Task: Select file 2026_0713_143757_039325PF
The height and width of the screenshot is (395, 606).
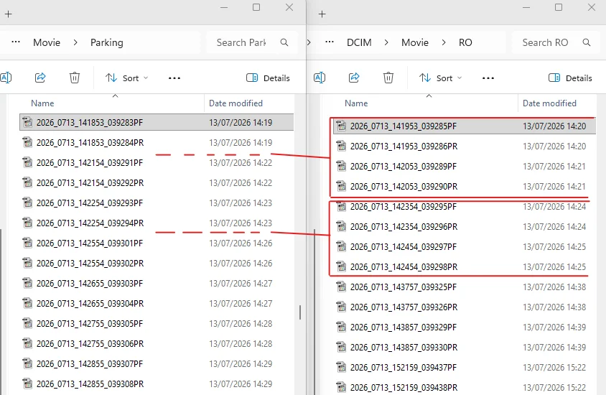Action: 465,287
